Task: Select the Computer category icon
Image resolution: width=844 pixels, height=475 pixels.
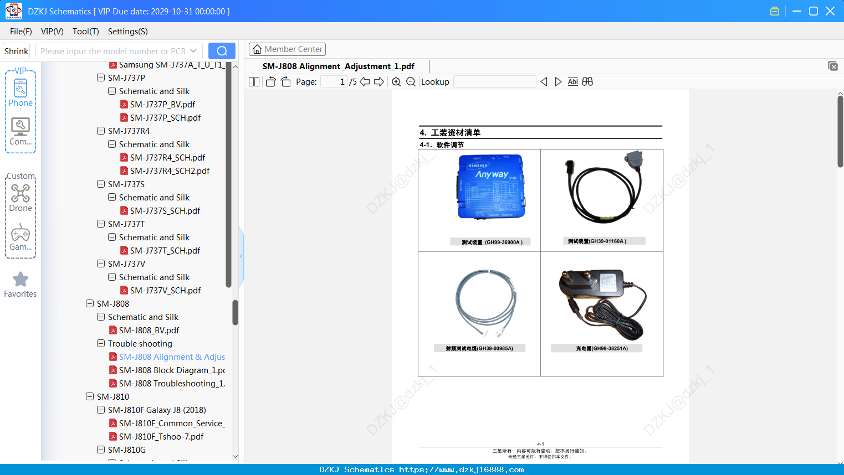Action: coord(21,132)
